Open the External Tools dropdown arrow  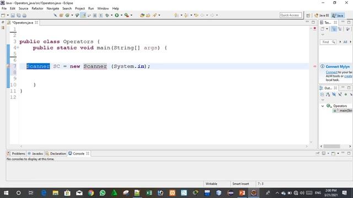[x=131, y=15]
